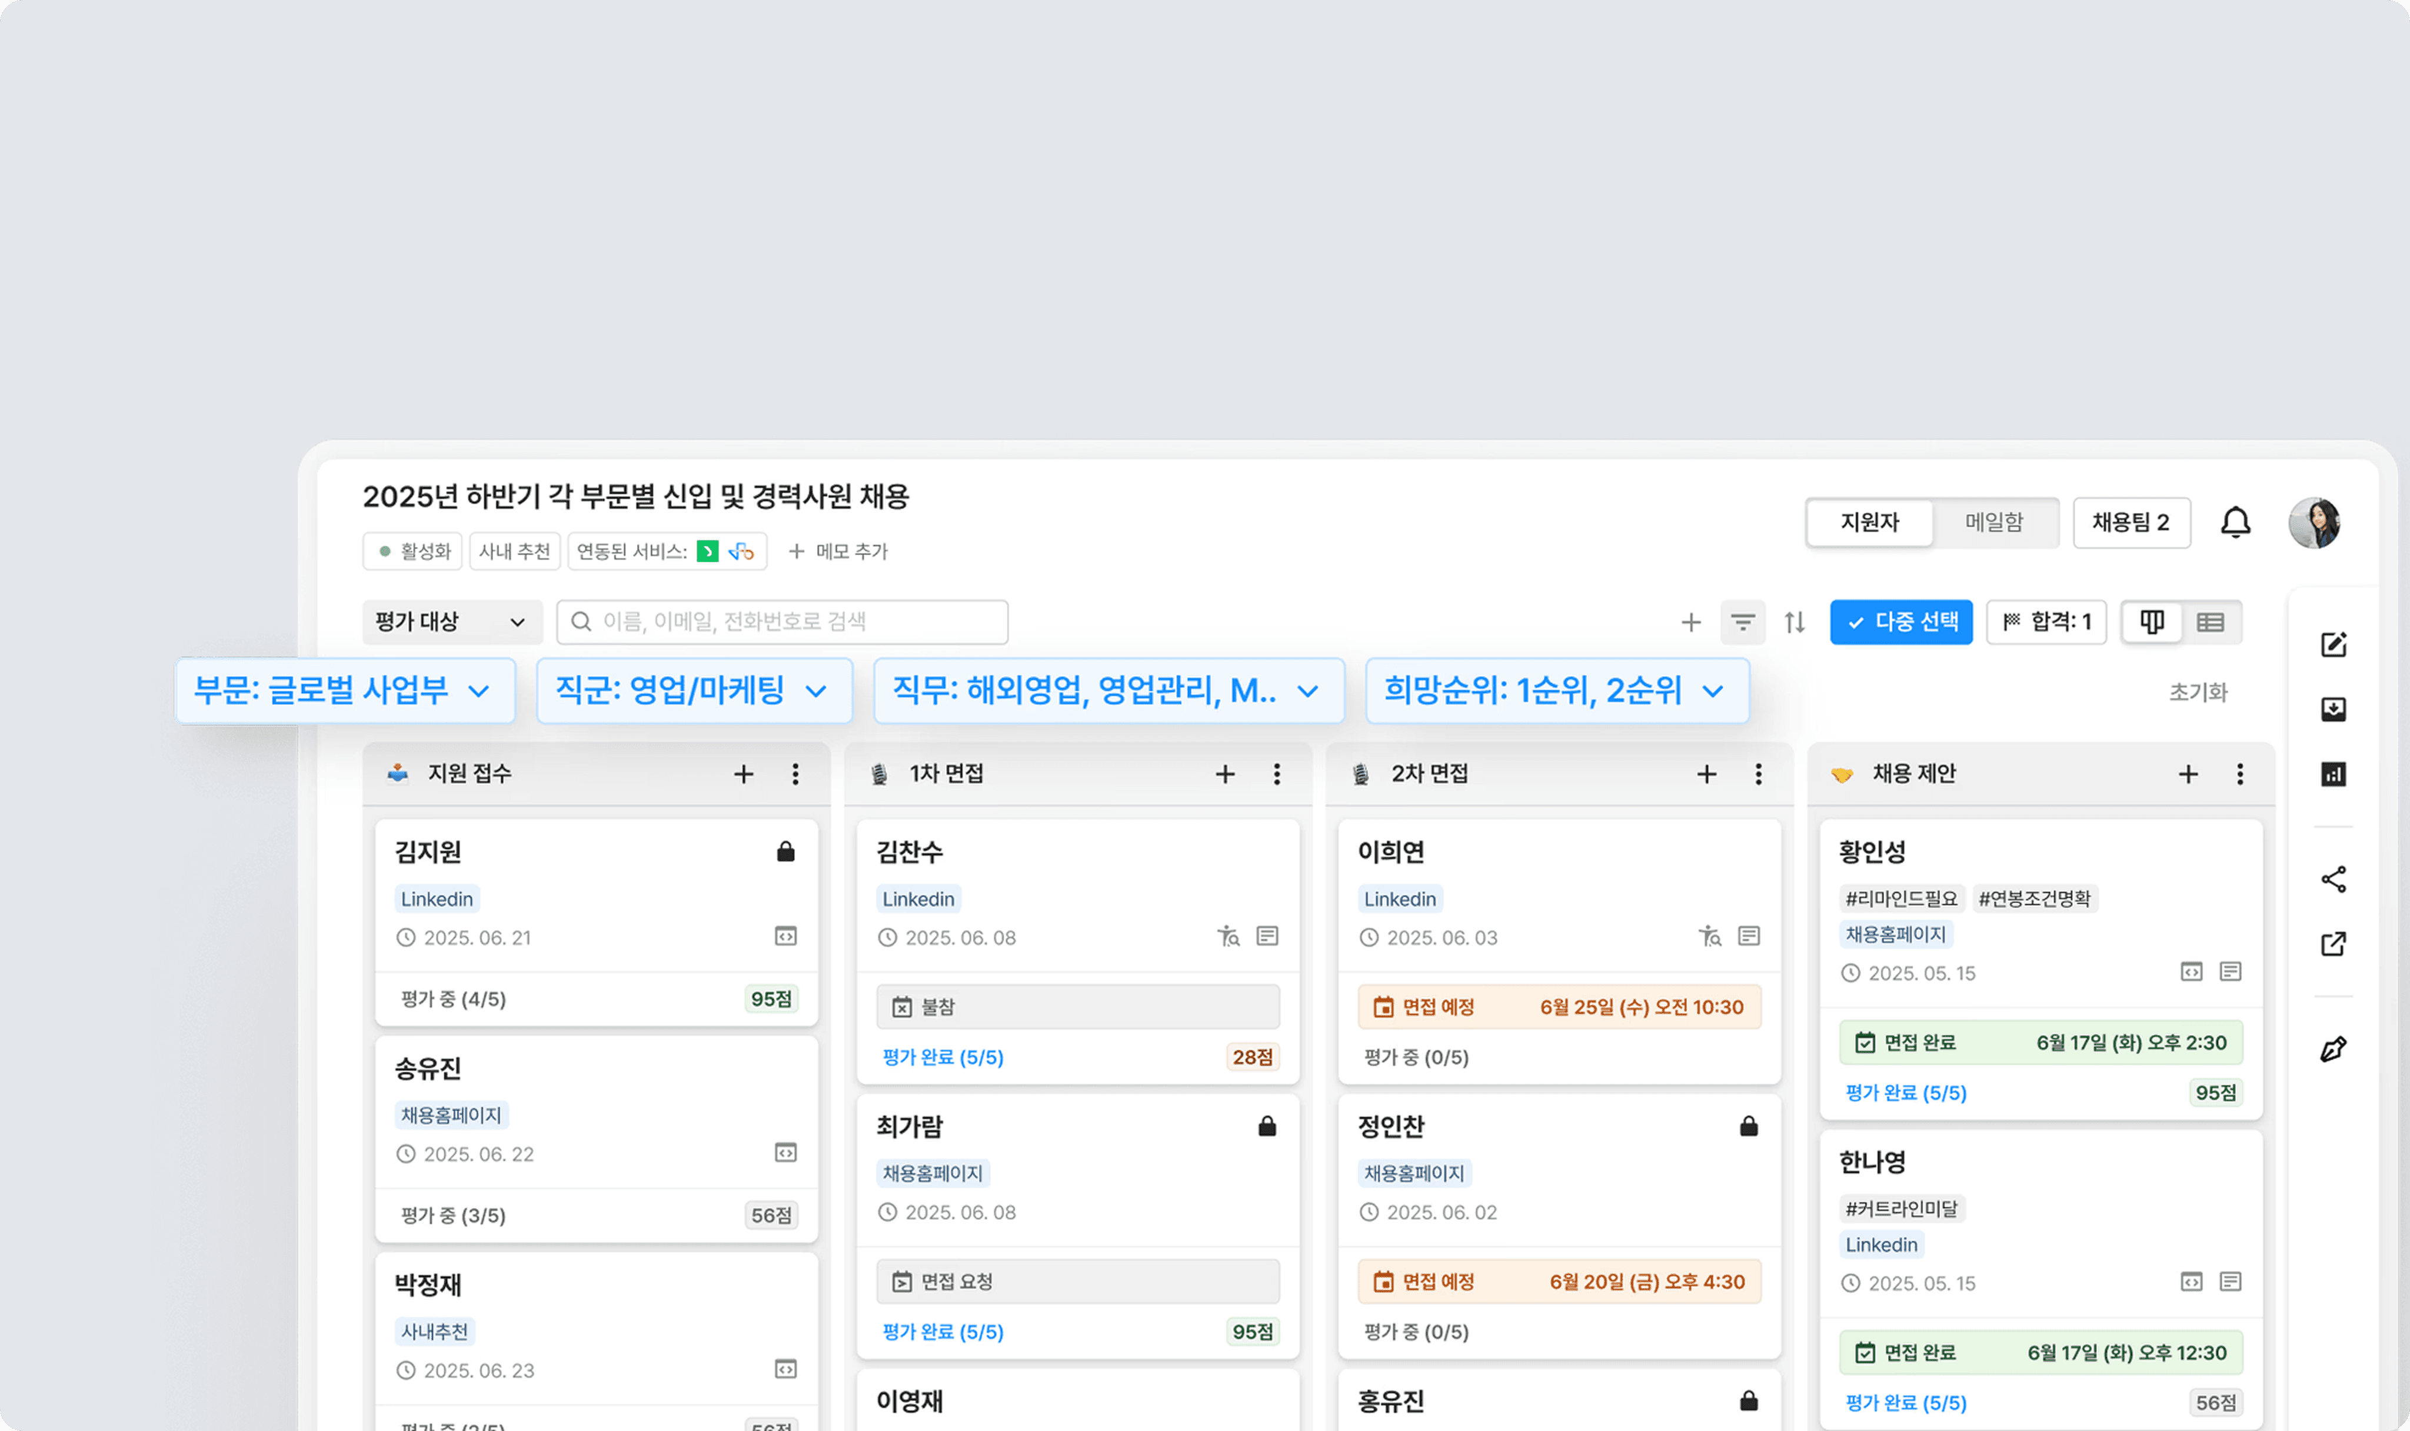The width and height of the screenshot is (2410, 1431).
Task: Open the 1차 면접 column more menu
Action: pos(1276,773)
